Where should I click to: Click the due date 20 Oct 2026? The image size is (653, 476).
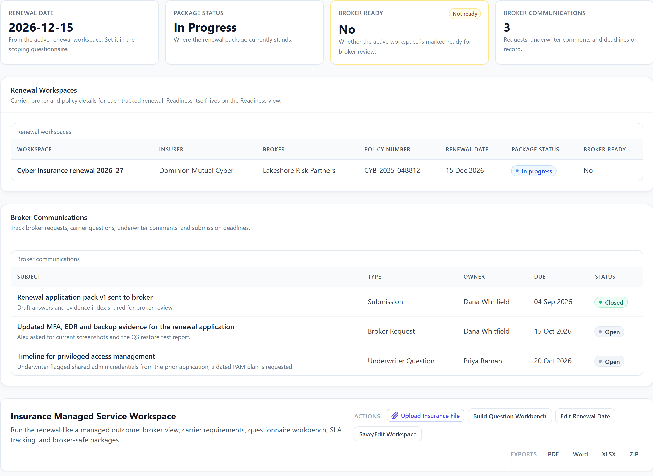click(x=553, y=361)
